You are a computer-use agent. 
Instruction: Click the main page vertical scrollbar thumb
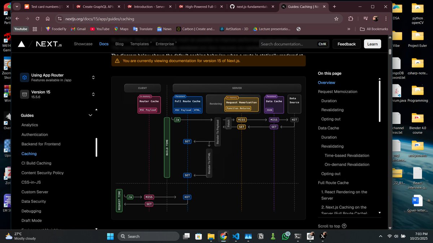390,51
